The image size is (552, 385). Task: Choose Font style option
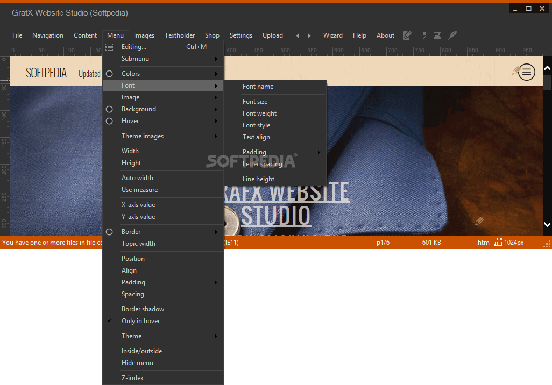(x=275, y=125)
